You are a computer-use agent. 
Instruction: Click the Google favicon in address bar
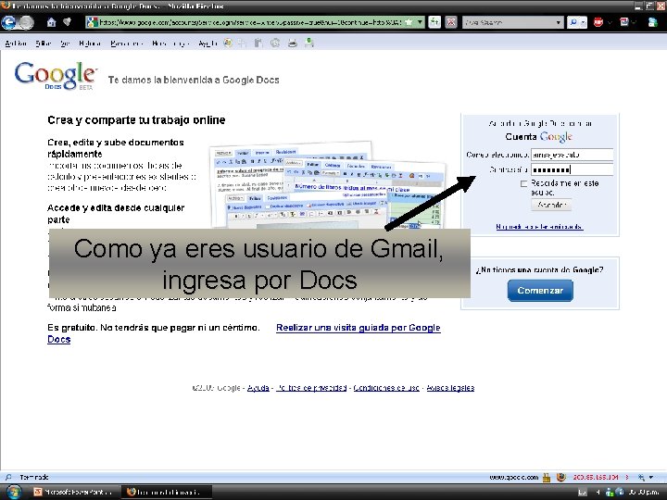tap(92, 22)
